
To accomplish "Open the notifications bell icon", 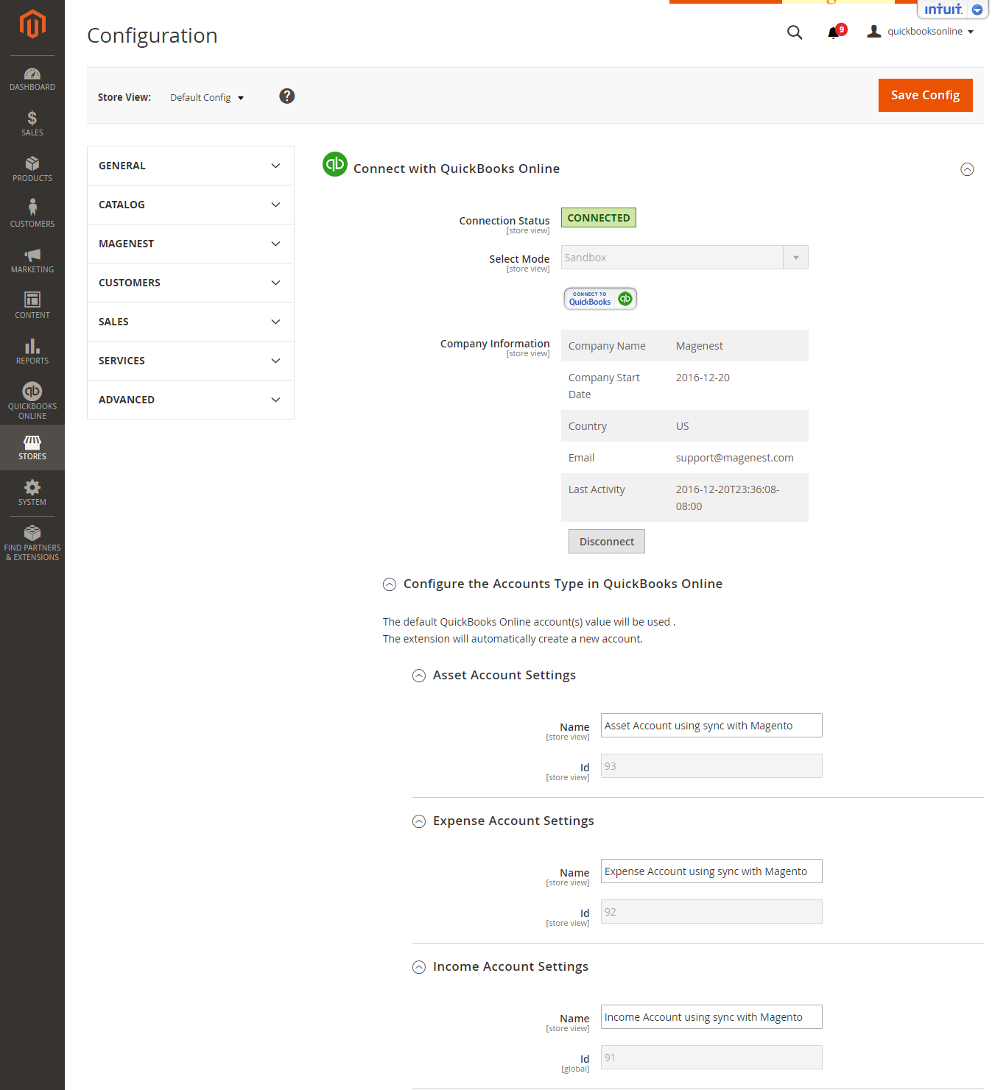I will pos(834,32).
